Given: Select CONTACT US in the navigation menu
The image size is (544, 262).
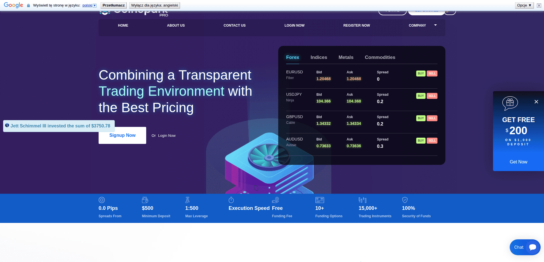Looking at the screenshot, I should pyautogui.click(x=234, y=25).
